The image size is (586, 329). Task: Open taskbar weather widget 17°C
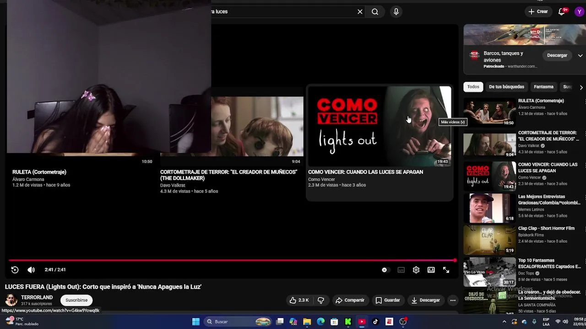point(23,322)
